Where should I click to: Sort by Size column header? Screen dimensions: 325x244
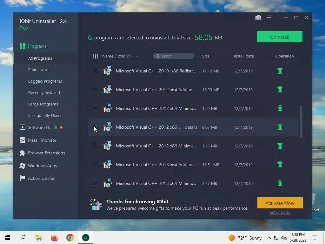coord(206,56)
